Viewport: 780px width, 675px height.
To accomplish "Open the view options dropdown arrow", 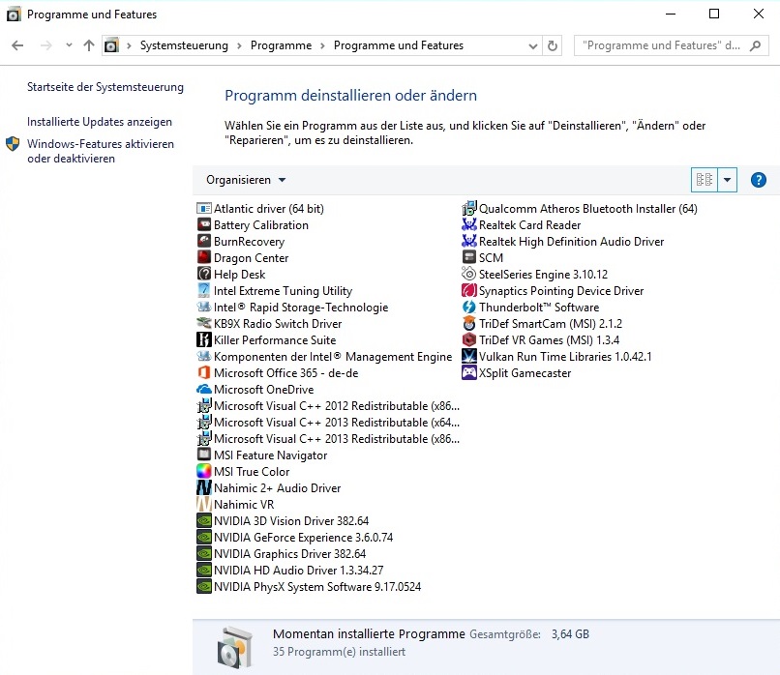I will (728, 180).
